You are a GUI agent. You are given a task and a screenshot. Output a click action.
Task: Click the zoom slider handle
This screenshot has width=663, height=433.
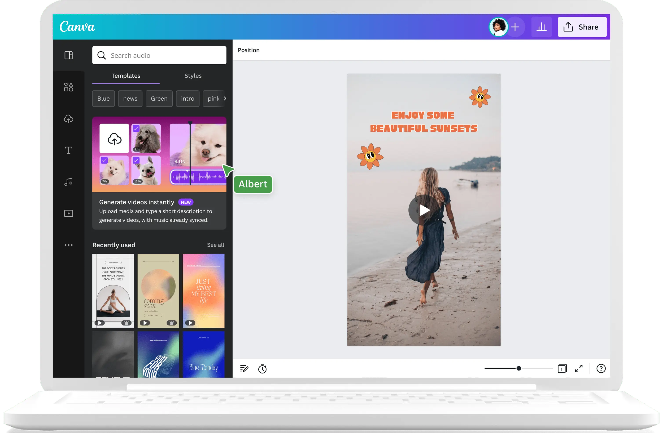click(518, 368)
